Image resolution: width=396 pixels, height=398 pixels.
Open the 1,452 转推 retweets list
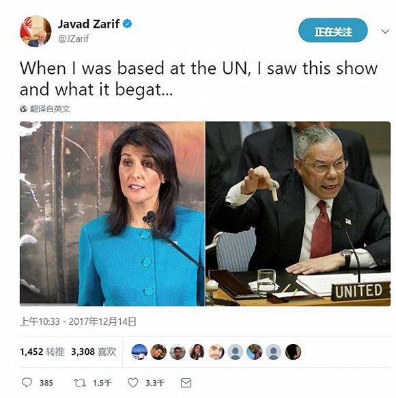[42, 351]
